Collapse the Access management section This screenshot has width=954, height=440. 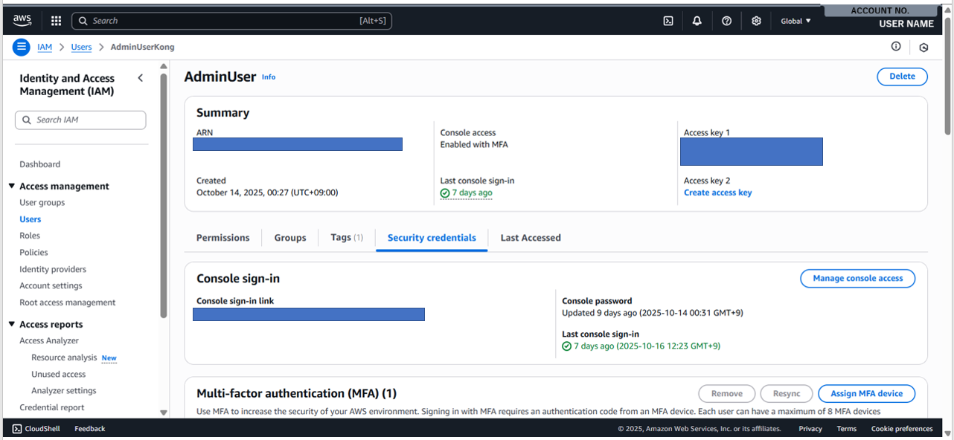pos(12,187)
